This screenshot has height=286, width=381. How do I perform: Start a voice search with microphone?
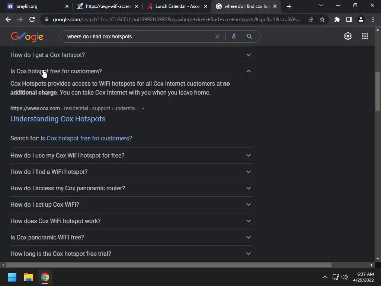coord(234,36)
